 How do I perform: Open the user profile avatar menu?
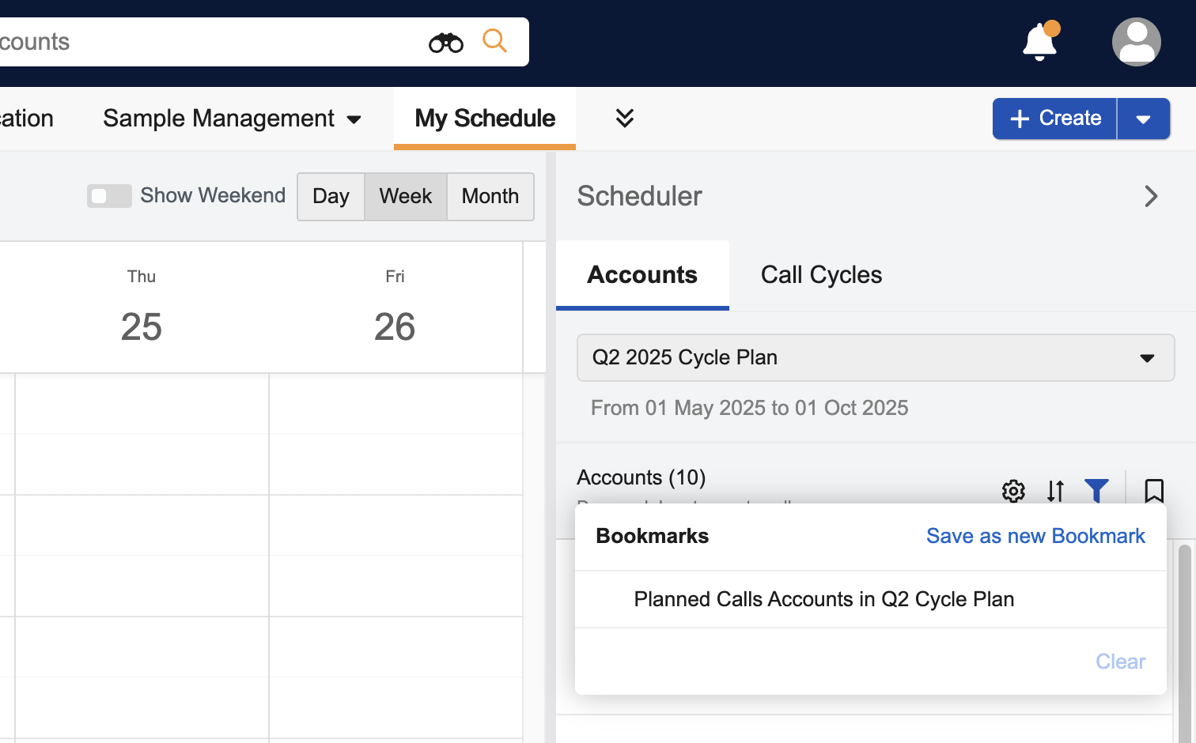pyautogui.click(x=1136, y=42)
